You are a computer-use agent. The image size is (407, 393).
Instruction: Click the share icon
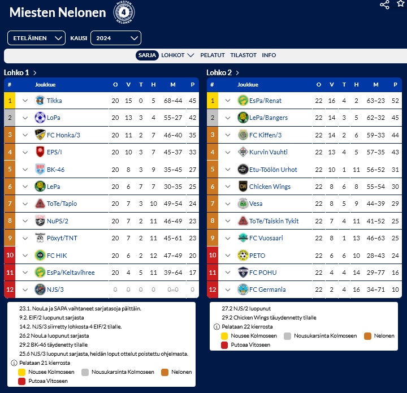tap(384, 5)
